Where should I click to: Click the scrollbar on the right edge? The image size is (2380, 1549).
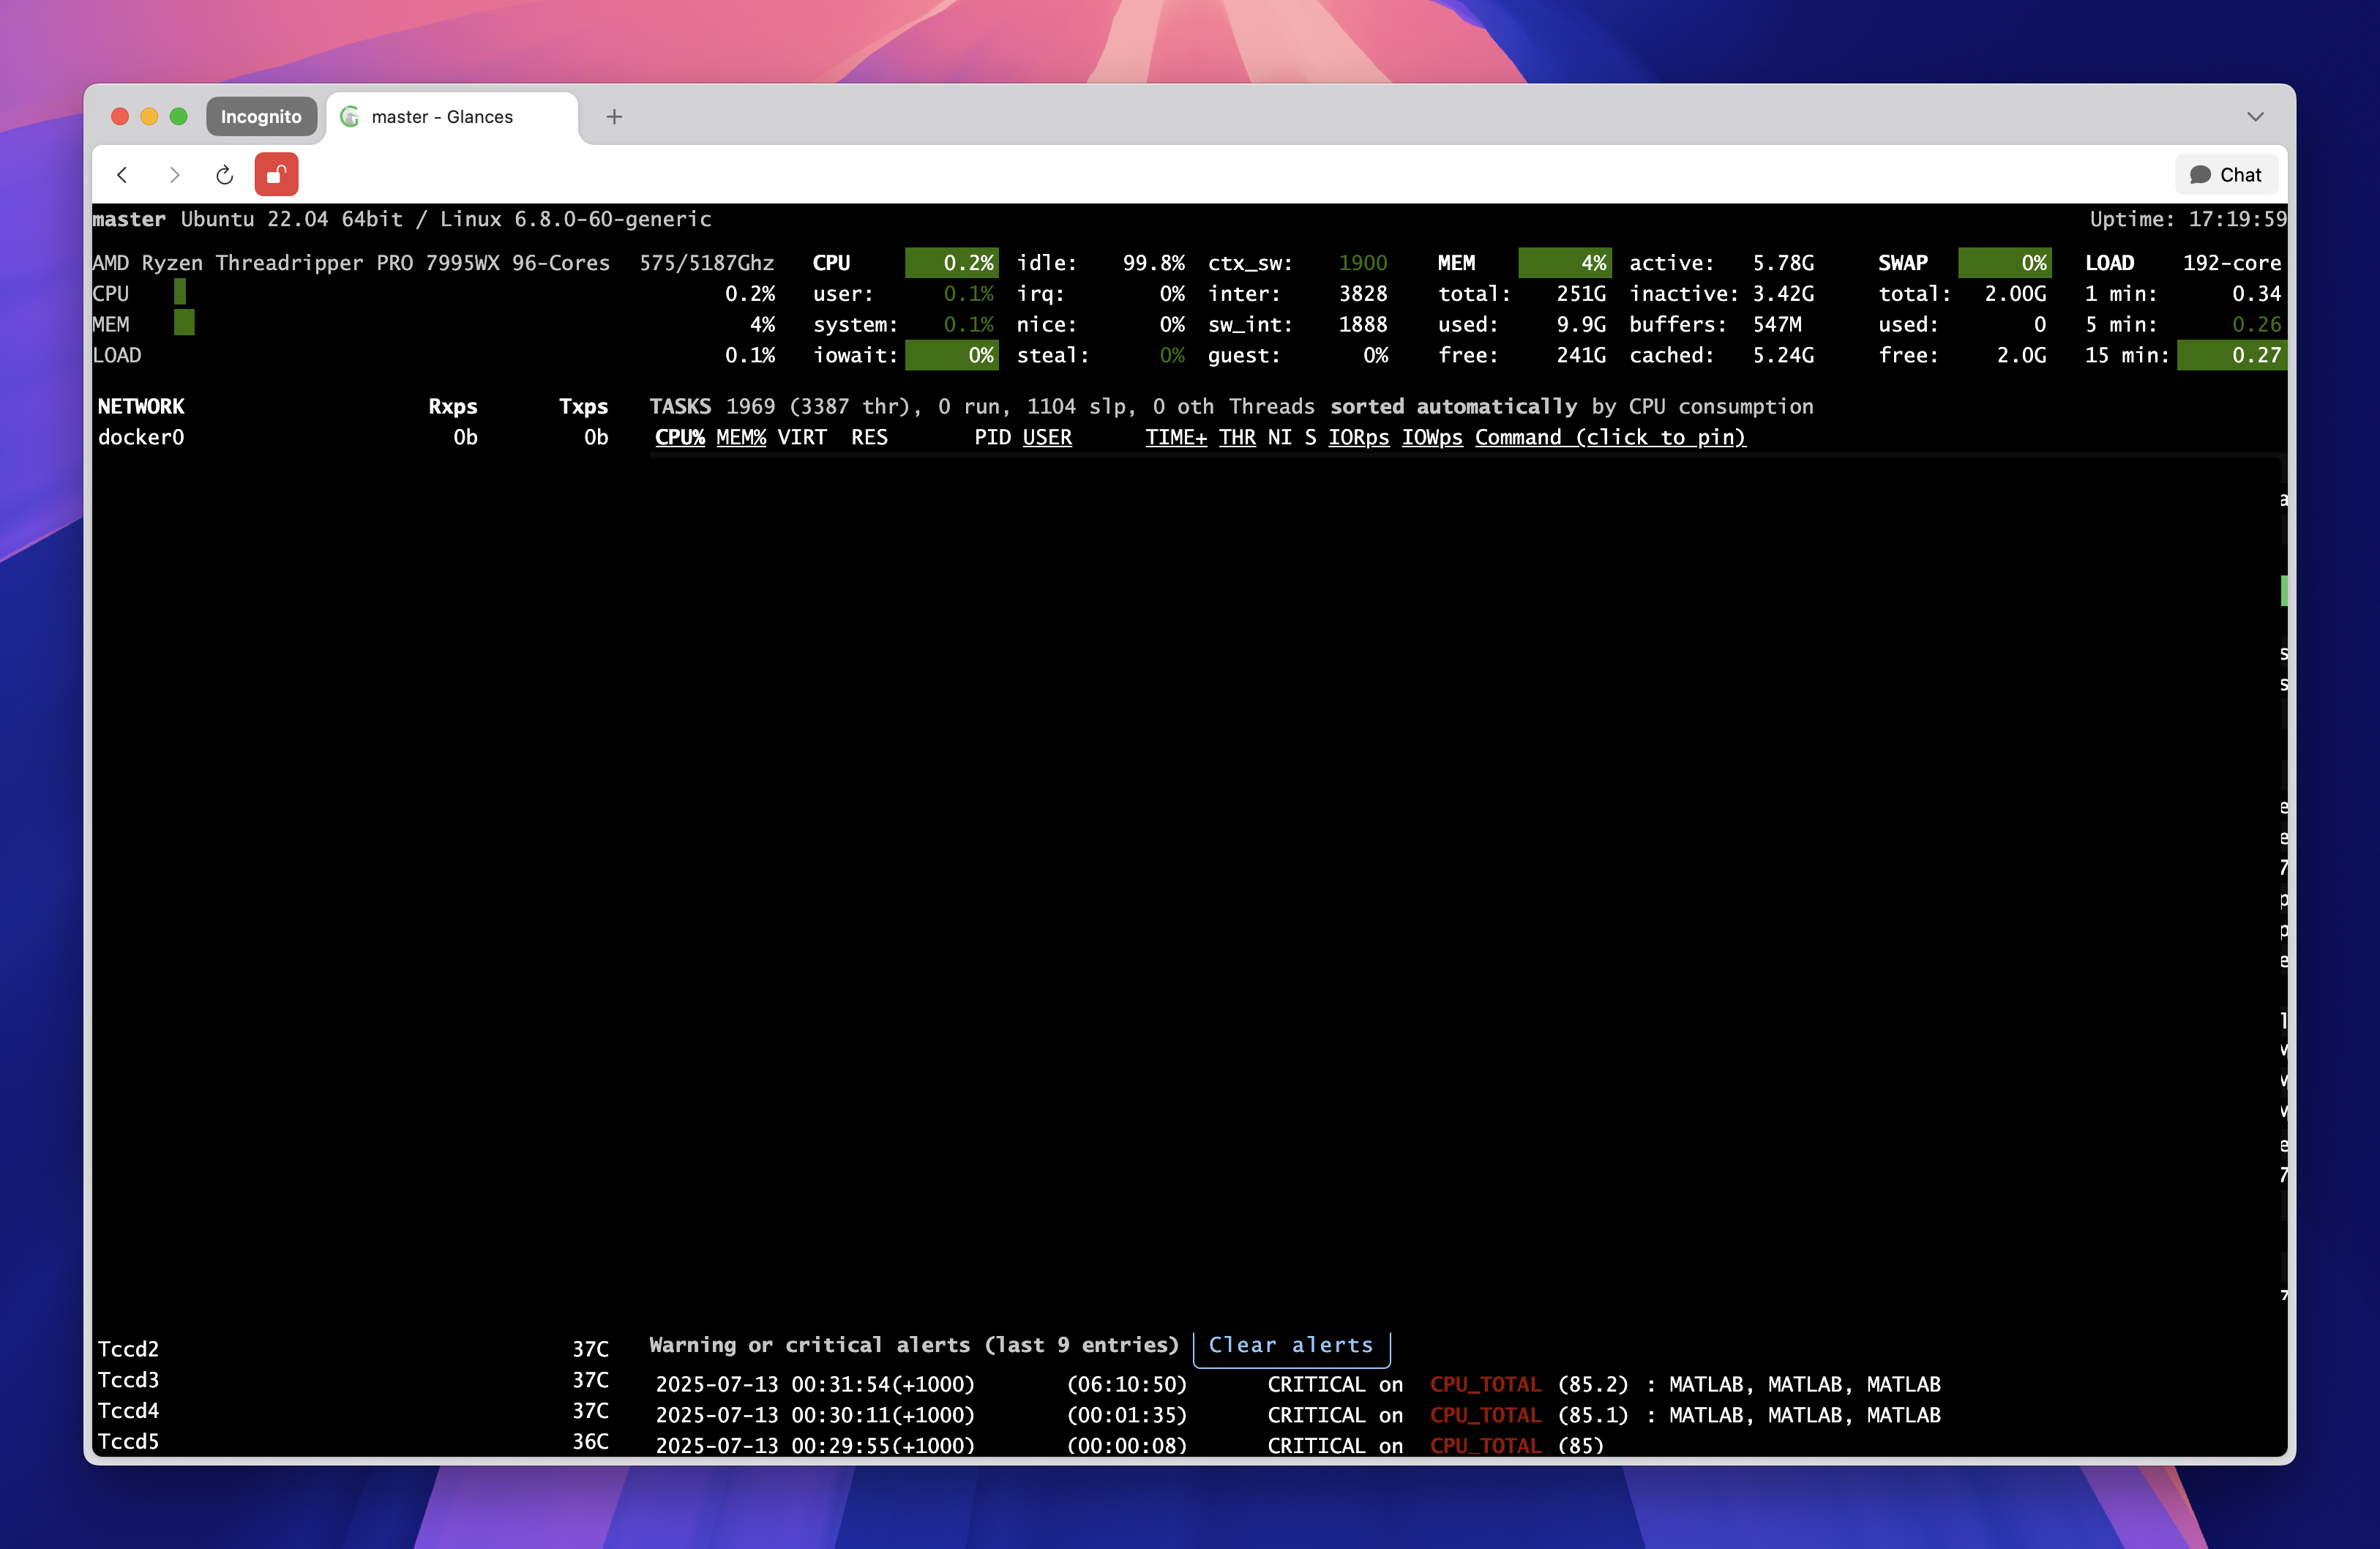pyautogui.click(x=2285, y=591)
